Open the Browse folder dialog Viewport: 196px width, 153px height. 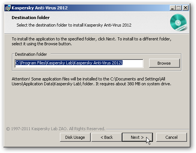164,63
